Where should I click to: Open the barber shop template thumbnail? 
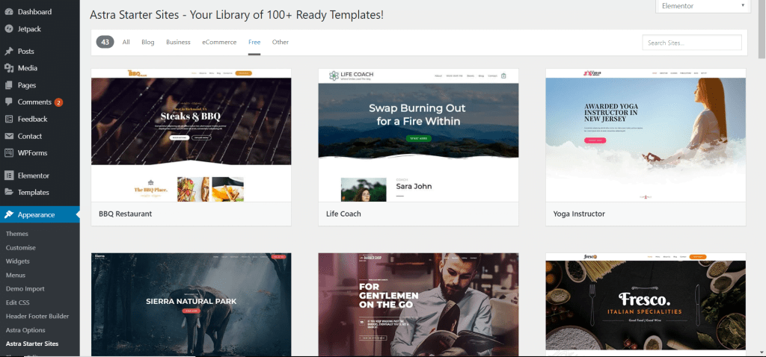click(x=418, y=304)
